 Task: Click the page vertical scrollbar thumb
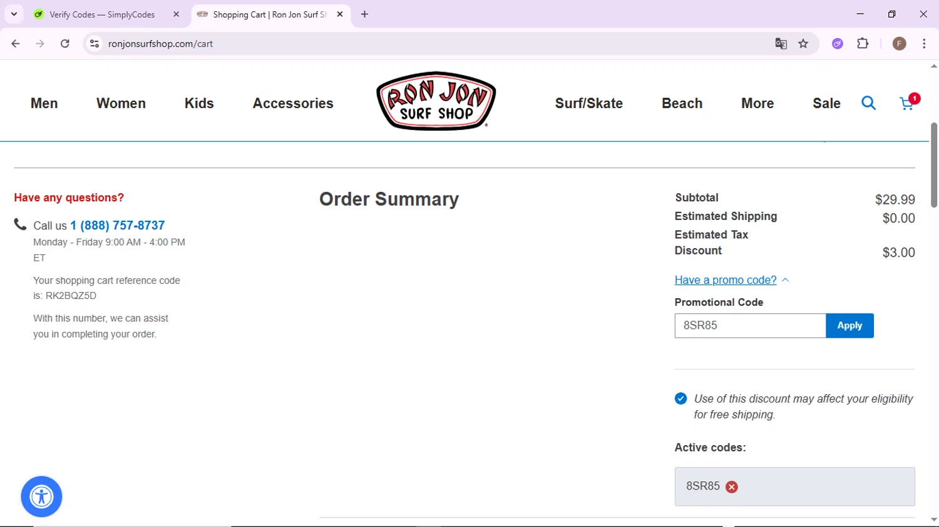click(934, 165)
